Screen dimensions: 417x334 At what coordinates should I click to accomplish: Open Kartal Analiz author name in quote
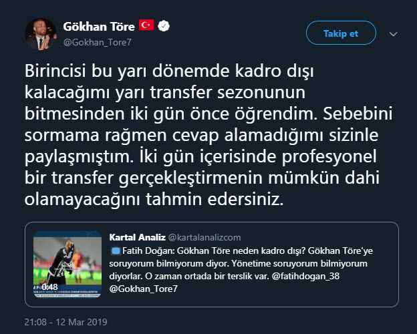point(137,237)
